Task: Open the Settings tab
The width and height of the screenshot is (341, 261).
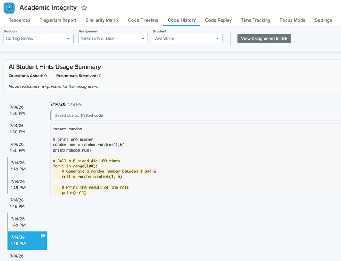Action: click(323, 20)
